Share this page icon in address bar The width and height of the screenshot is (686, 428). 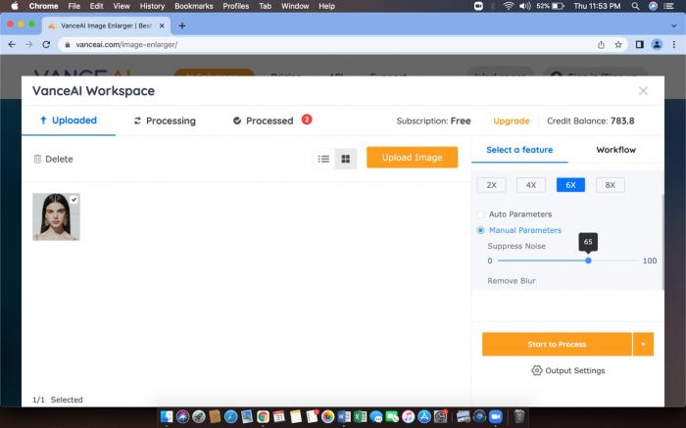[601, 45]
